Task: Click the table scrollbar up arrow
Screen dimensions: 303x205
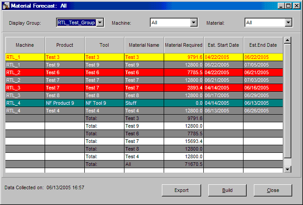Action: [x=288, y=40]
